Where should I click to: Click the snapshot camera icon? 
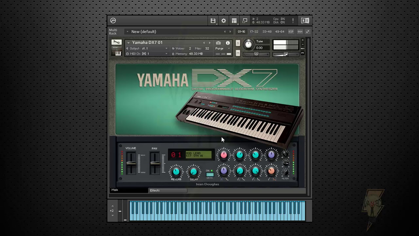click(x=218, y=43)
